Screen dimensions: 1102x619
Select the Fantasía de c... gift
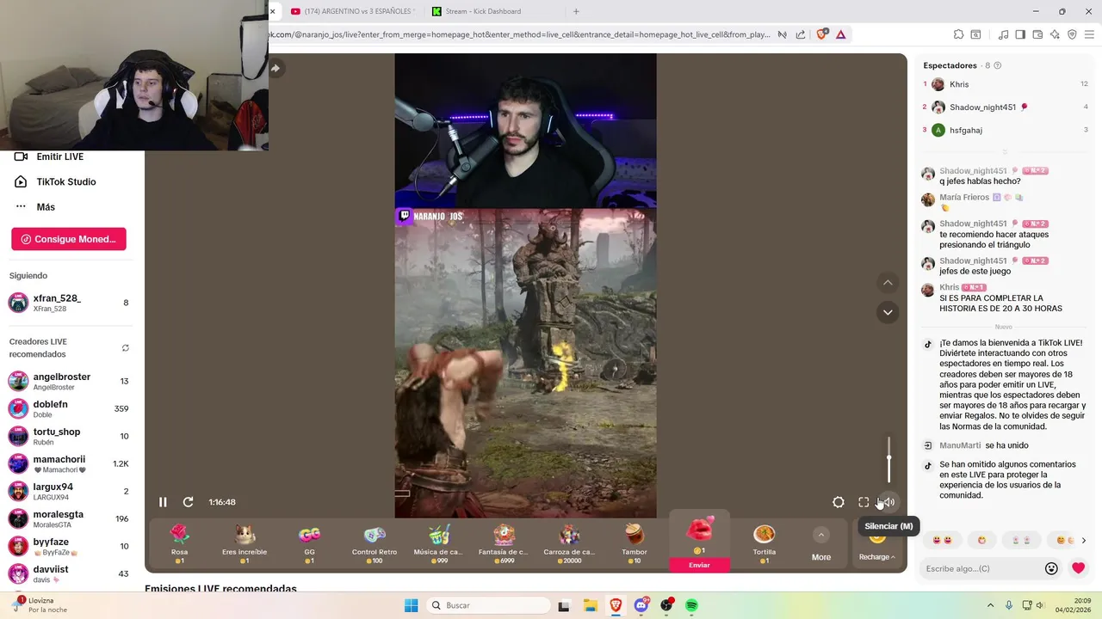pos(504,543)
